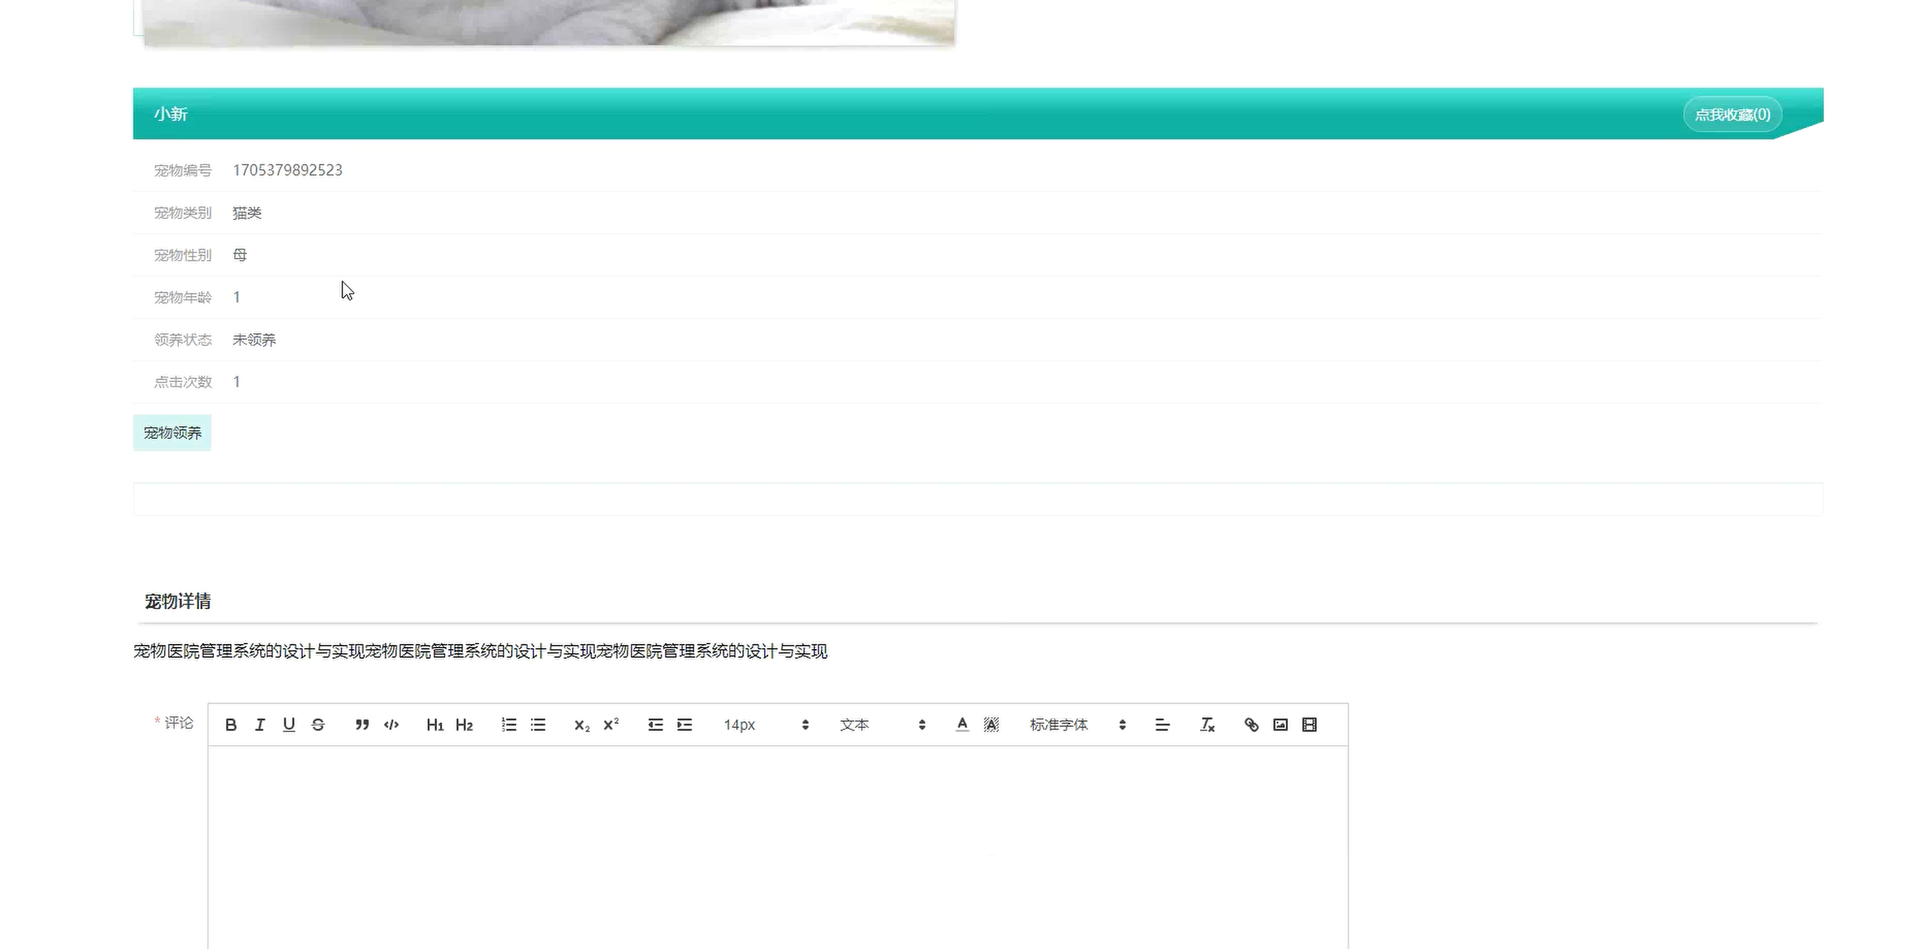This screenshot has height=949, width=1912.
Task: Increase the text indent
Action: click(x=684, y=725)
